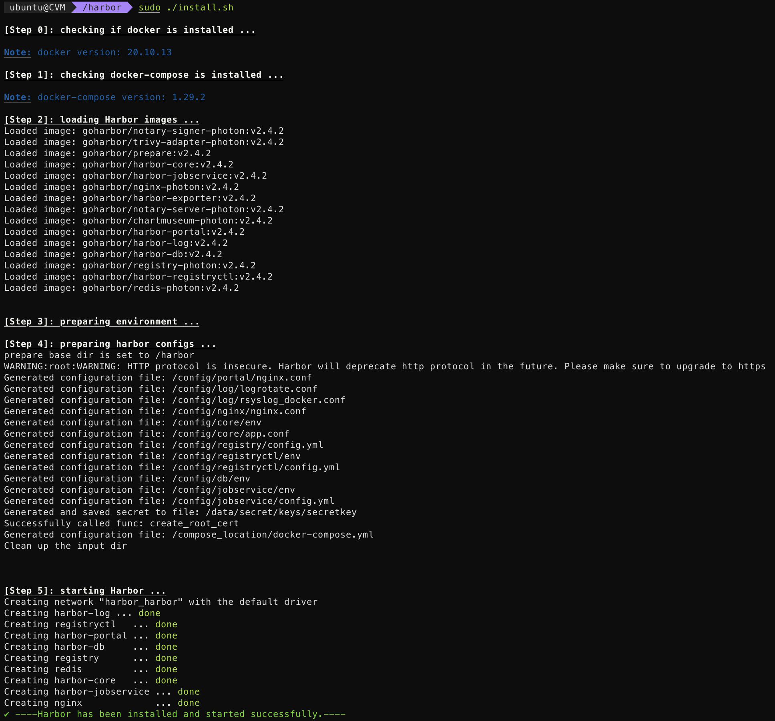Select the goharbor/harbor-core:v2.4.2 image line
This screenshot has height=721, width=775.
coord(119,165)
